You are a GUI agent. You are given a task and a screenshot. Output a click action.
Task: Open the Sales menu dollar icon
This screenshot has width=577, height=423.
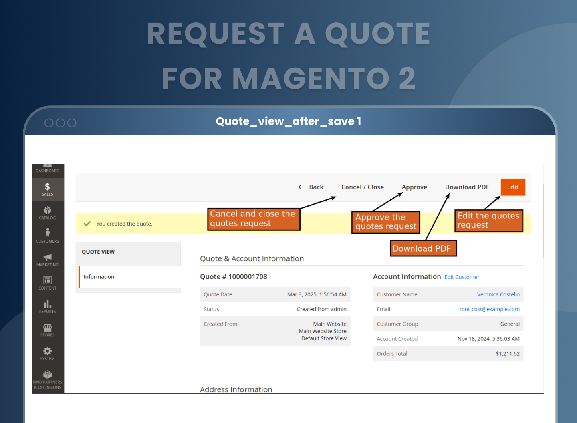[x=47, y=187]
